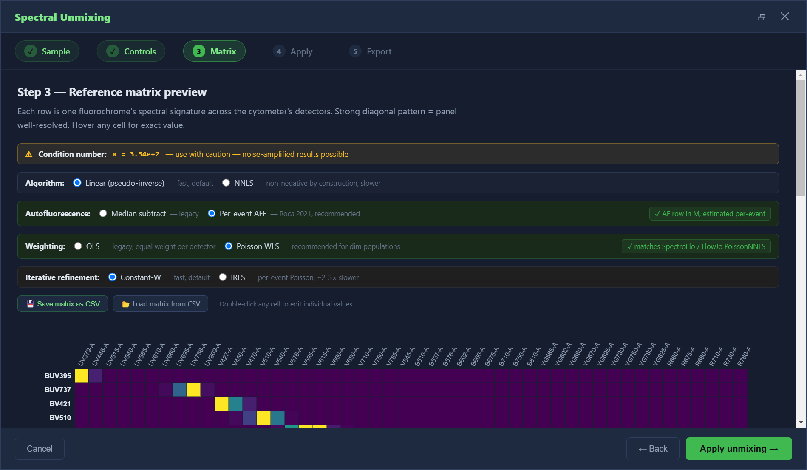The height and width of the screenshot is (470, 807).
Task: Click the UV379-A column header
Action: click(x=86, y=355)
